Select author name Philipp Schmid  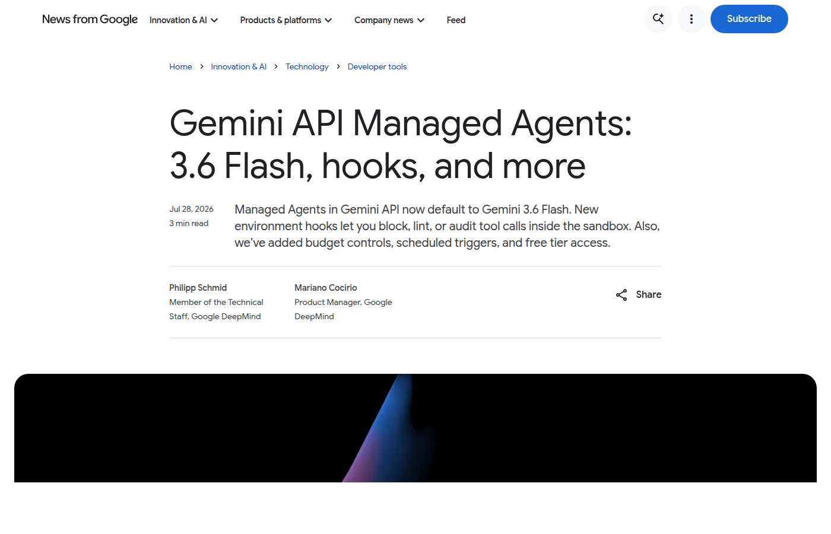(198, 288)
